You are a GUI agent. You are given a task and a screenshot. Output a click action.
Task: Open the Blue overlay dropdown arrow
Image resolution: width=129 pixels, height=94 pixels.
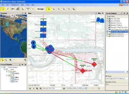pos(103,13)
